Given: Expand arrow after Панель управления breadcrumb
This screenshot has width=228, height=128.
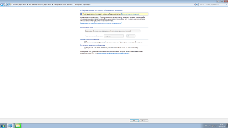Looking at the screenshot, I should coord(27,5).
